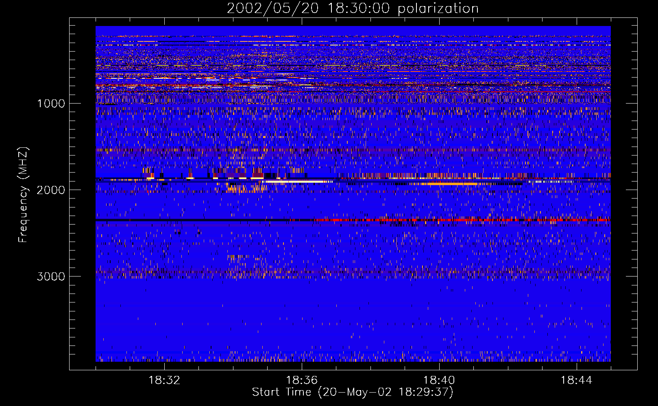
Task: Click the plot title '2002/05/20 18:30:00 polarization'
Action: tap(353, 8)
